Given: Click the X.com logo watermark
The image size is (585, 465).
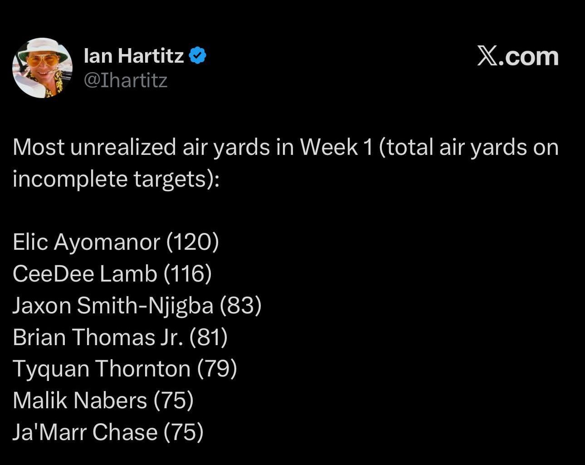Looking at the screenshot, I should [x=517, y=57].
